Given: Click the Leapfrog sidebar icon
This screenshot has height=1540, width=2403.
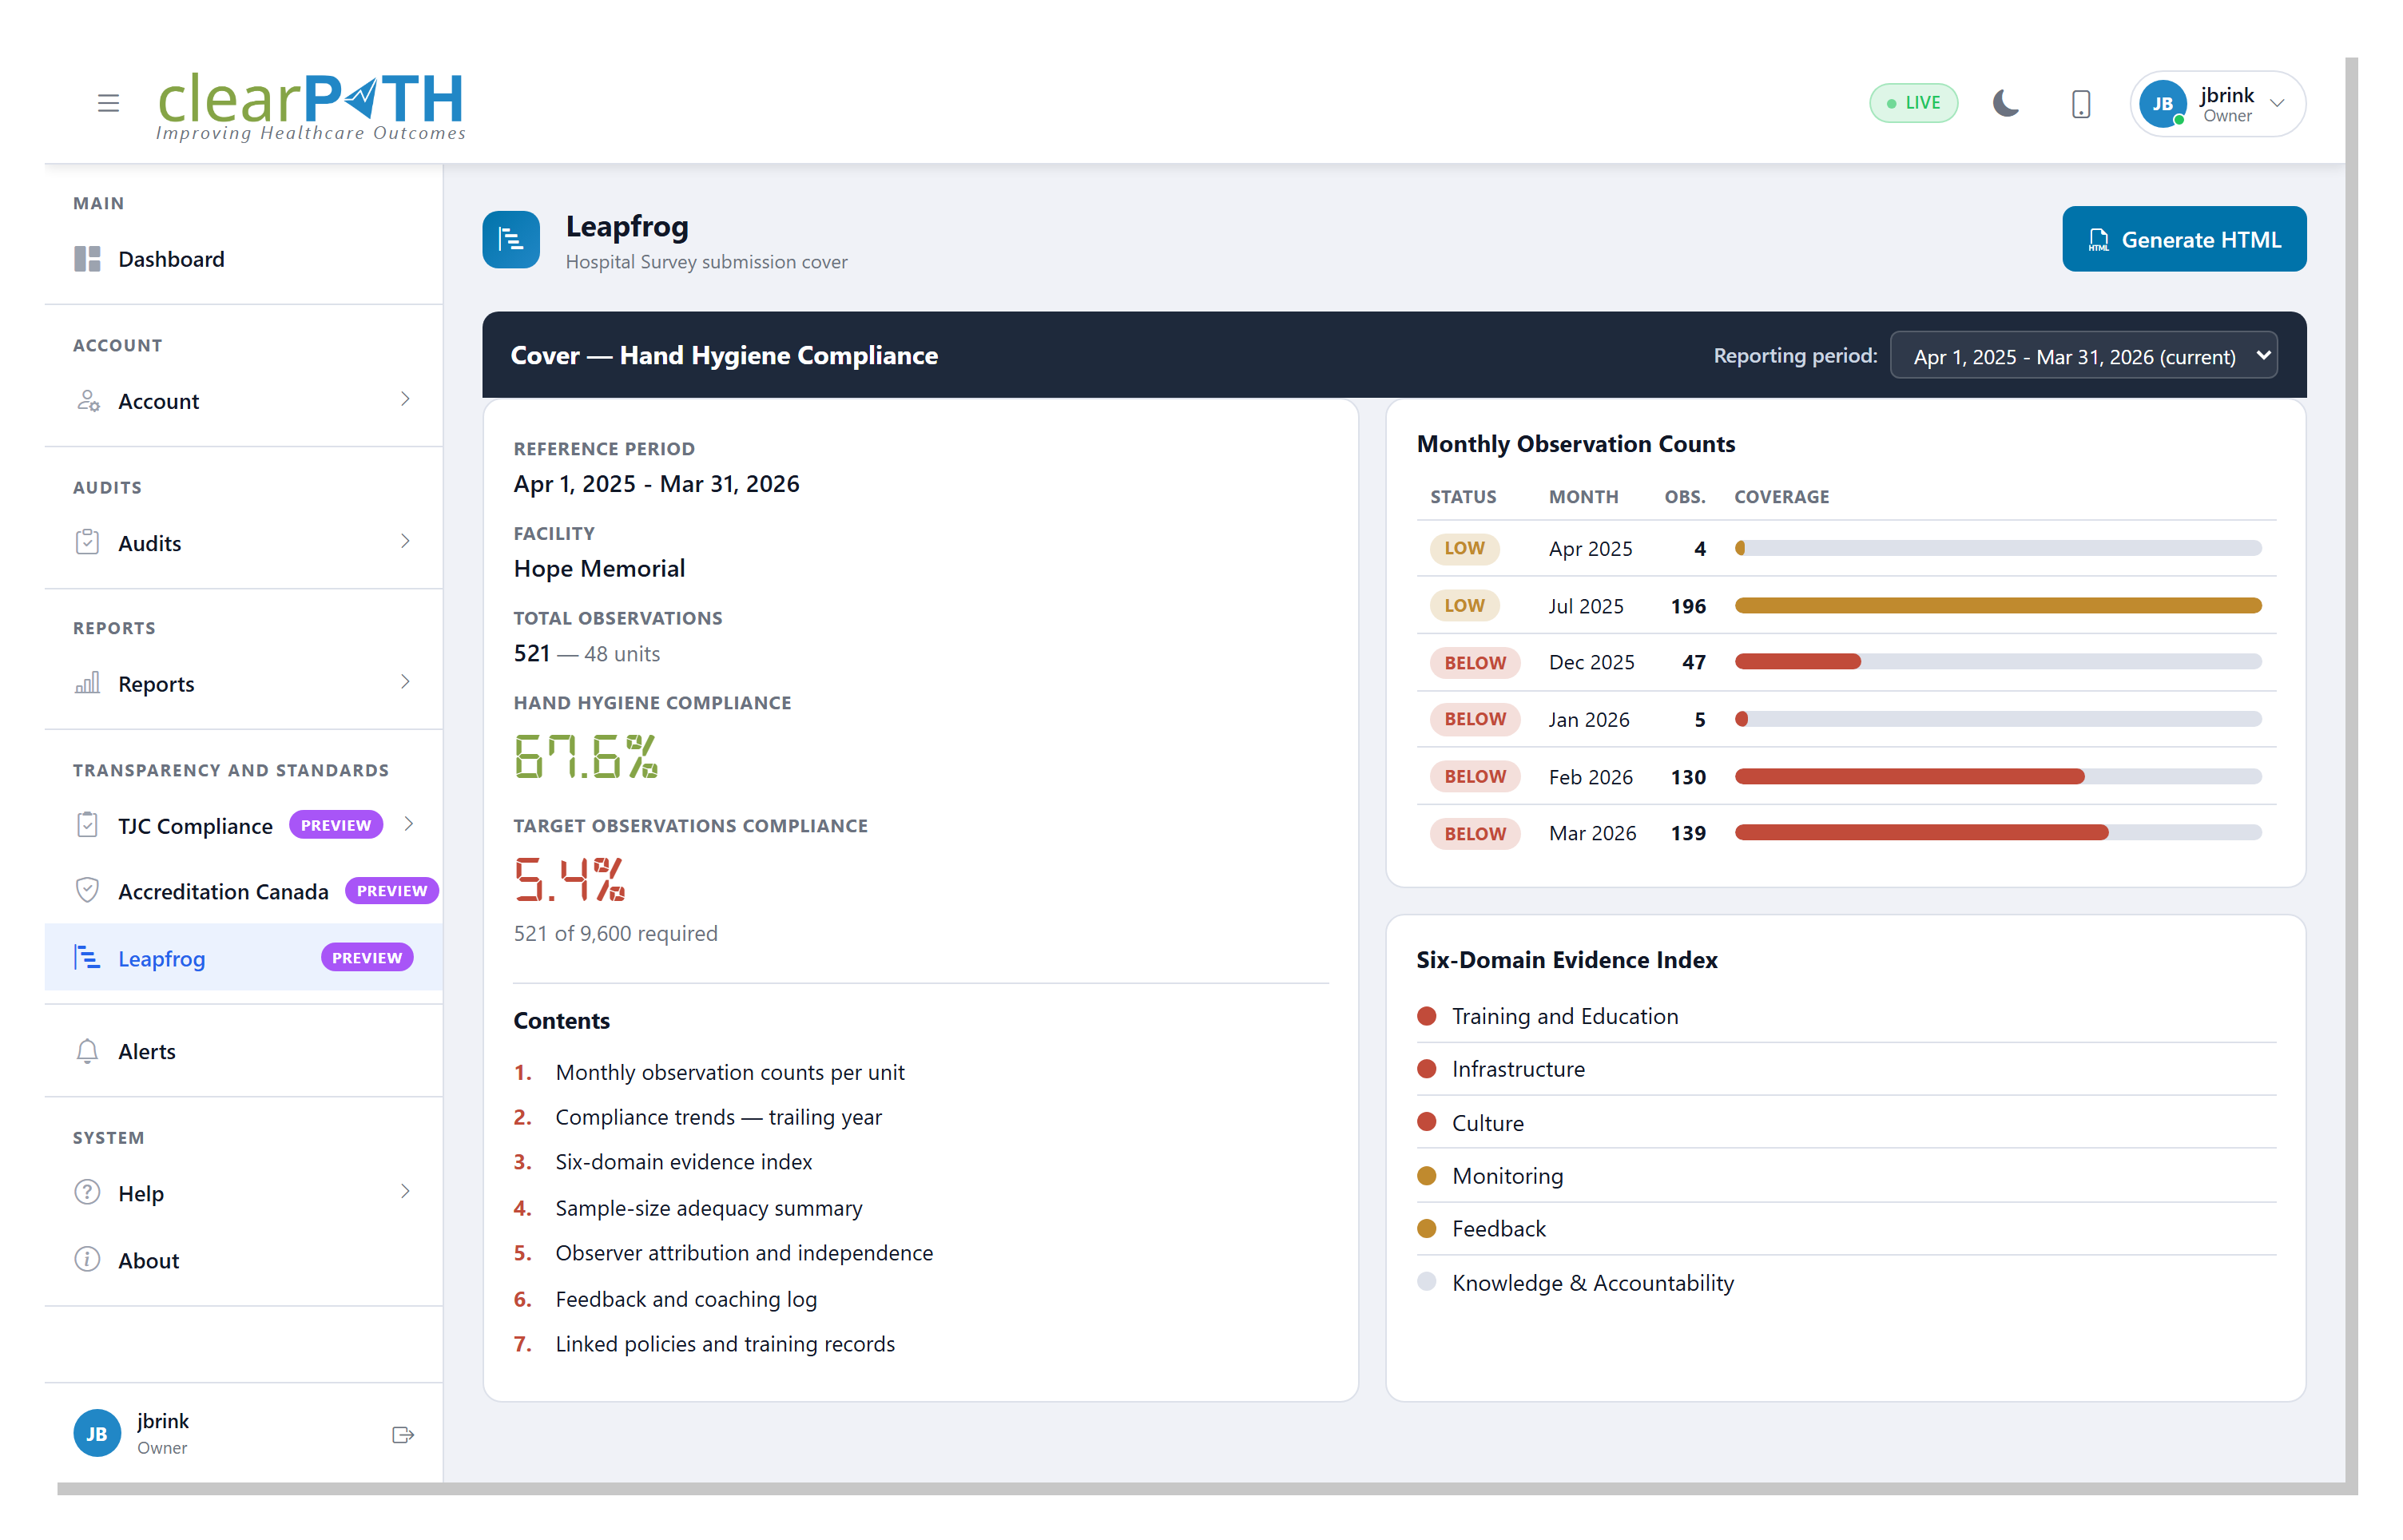Looking at the screenshot, I should point(87,958).
